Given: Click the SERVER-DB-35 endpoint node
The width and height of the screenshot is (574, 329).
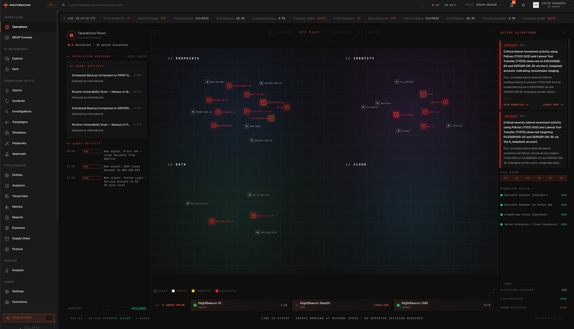Looking at the screenshot, I should [x=209, y=100].
